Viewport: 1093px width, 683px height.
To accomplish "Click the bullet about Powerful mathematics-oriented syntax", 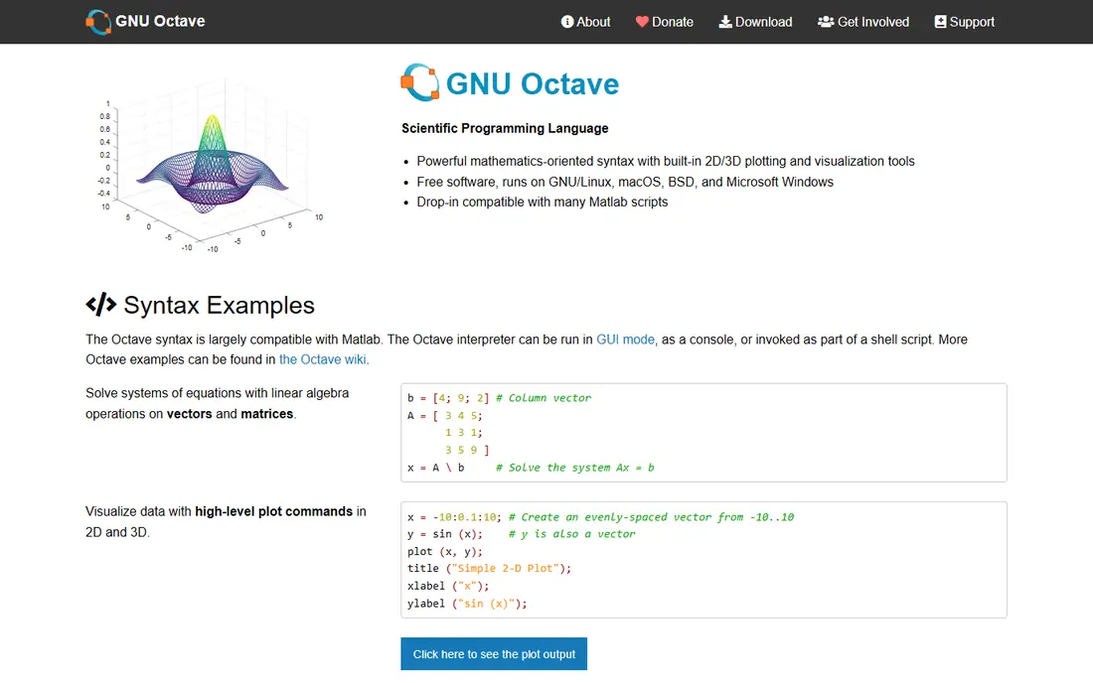I will [666, 161].
